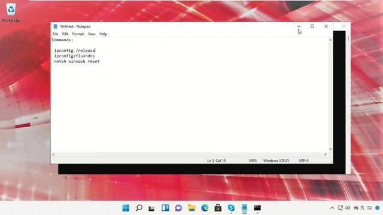Open Task View on the taskbar

click(x=151, y=208)
